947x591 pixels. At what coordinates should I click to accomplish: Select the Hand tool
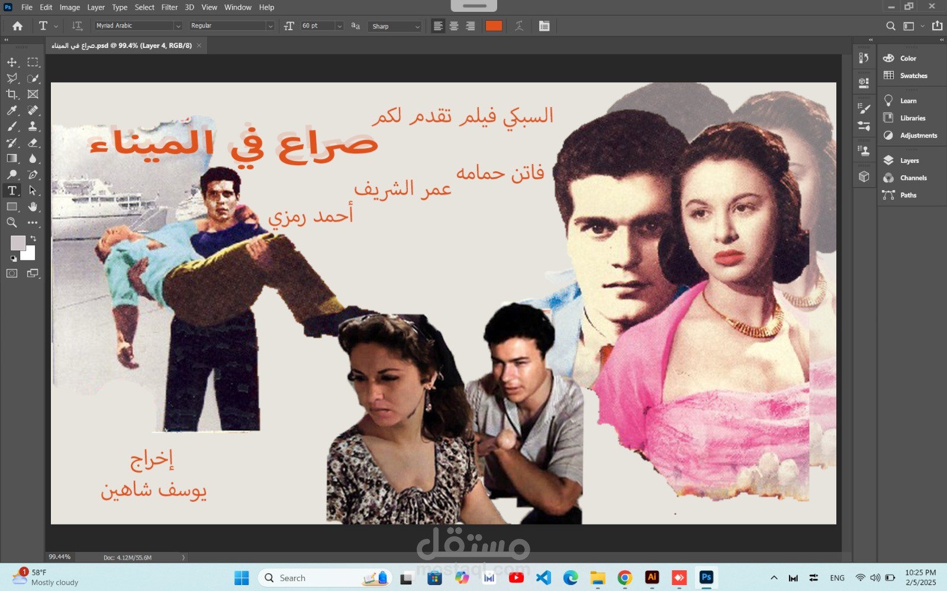(x=33, y=207)
